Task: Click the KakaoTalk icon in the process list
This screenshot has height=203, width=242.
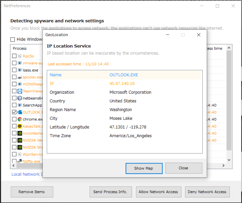Action: coord(19,126)
